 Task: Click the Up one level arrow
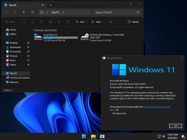(x=24, y=12)
